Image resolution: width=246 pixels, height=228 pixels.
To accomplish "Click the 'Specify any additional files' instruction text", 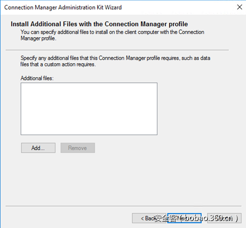I will [x=115, y=61].
